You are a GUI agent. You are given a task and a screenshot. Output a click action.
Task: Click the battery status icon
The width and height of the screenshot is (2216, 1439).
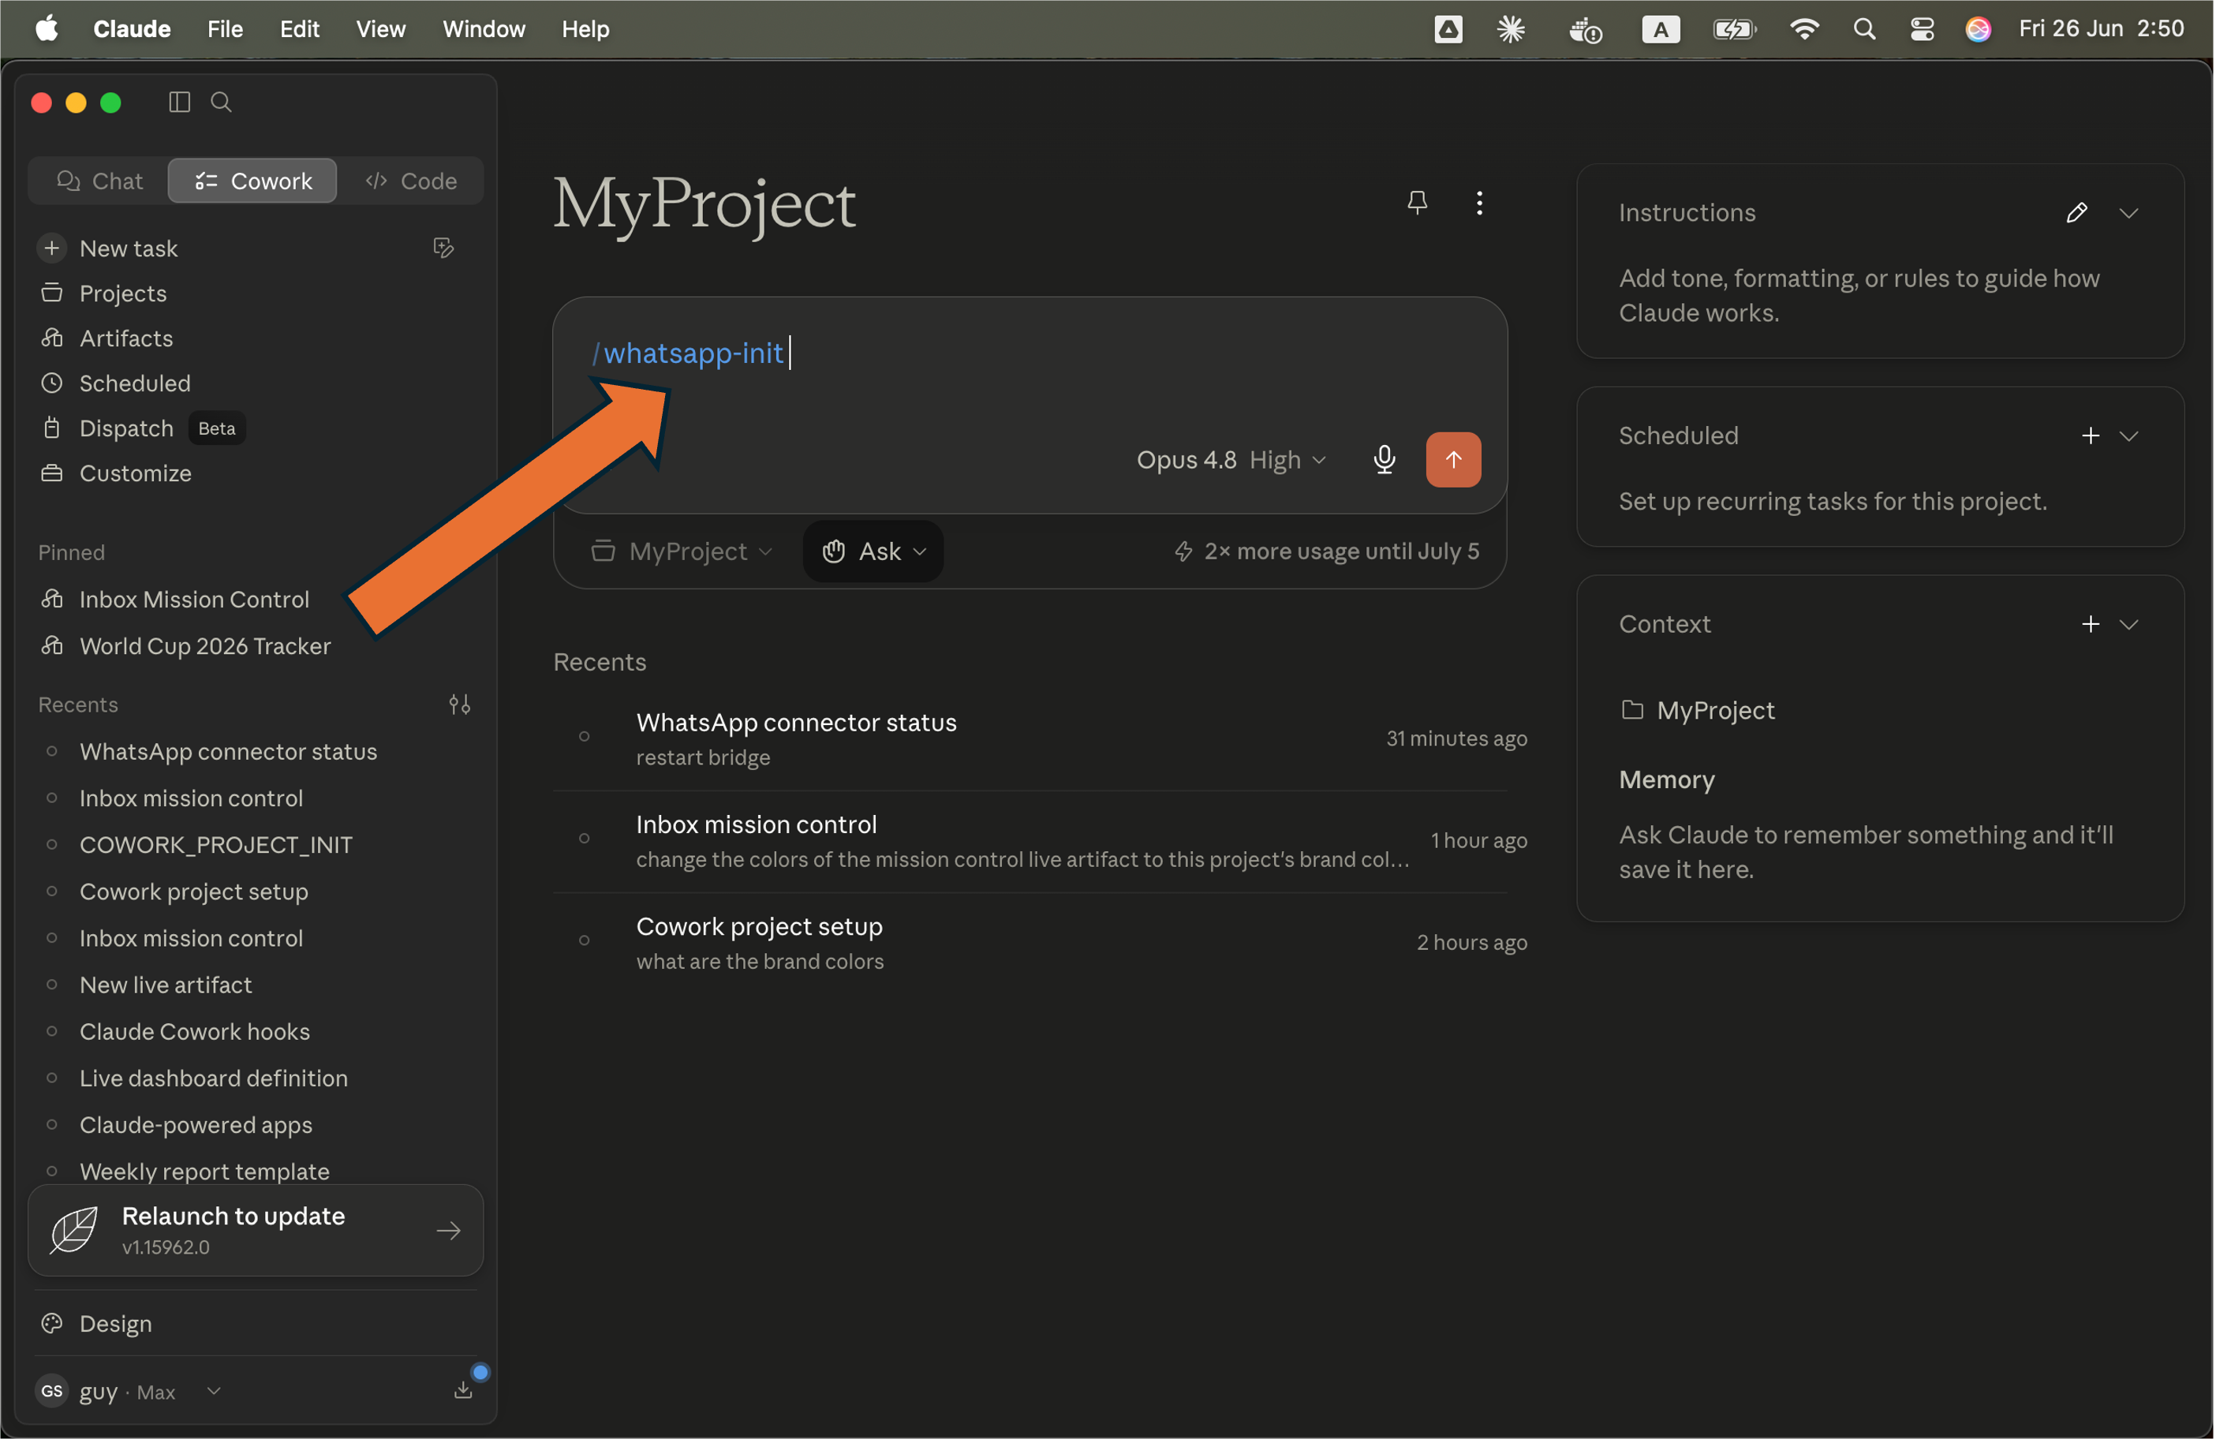point(1735,29)
